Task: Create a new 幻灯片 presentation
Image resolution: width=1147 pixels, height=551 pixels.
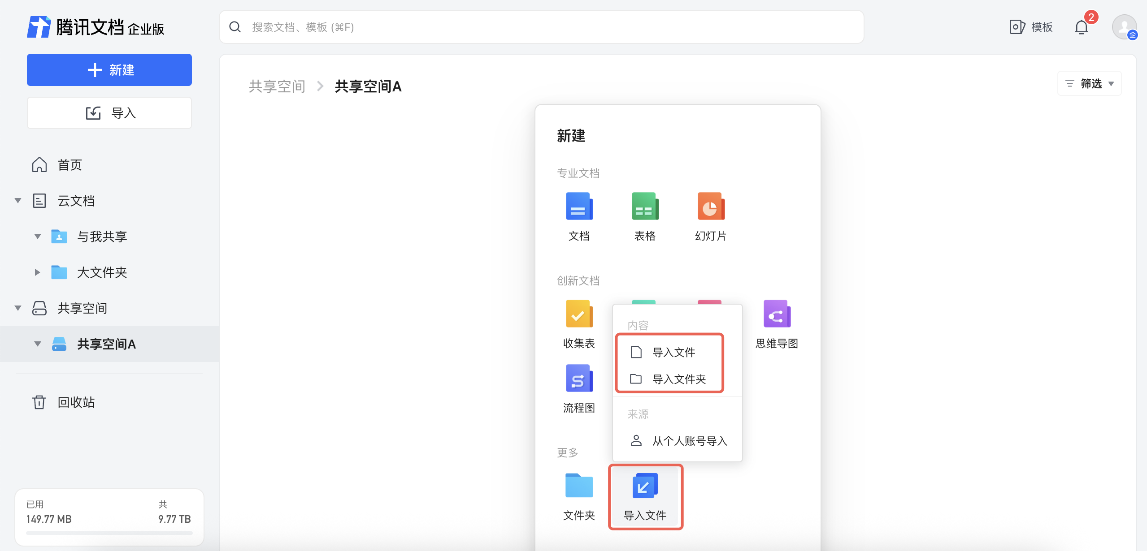Action: (x=711, y=207)
